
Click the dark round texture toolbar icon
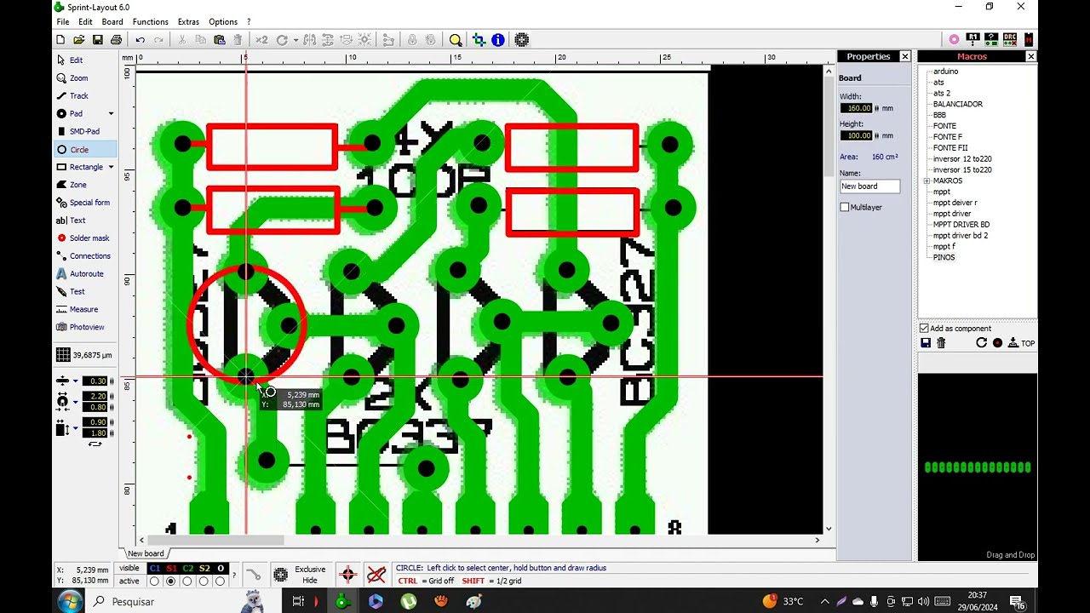point(522,39)
